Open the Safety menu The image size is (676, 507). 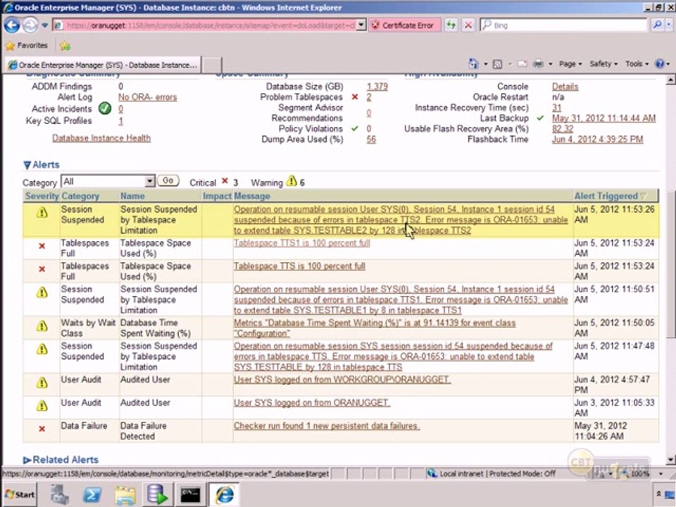[x=603, y=64]
